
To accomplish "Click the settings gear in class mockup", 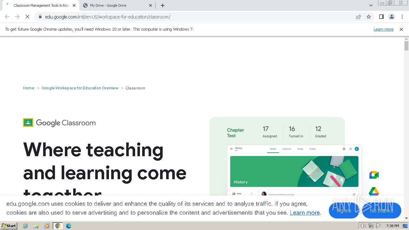I will pos(344,149).
